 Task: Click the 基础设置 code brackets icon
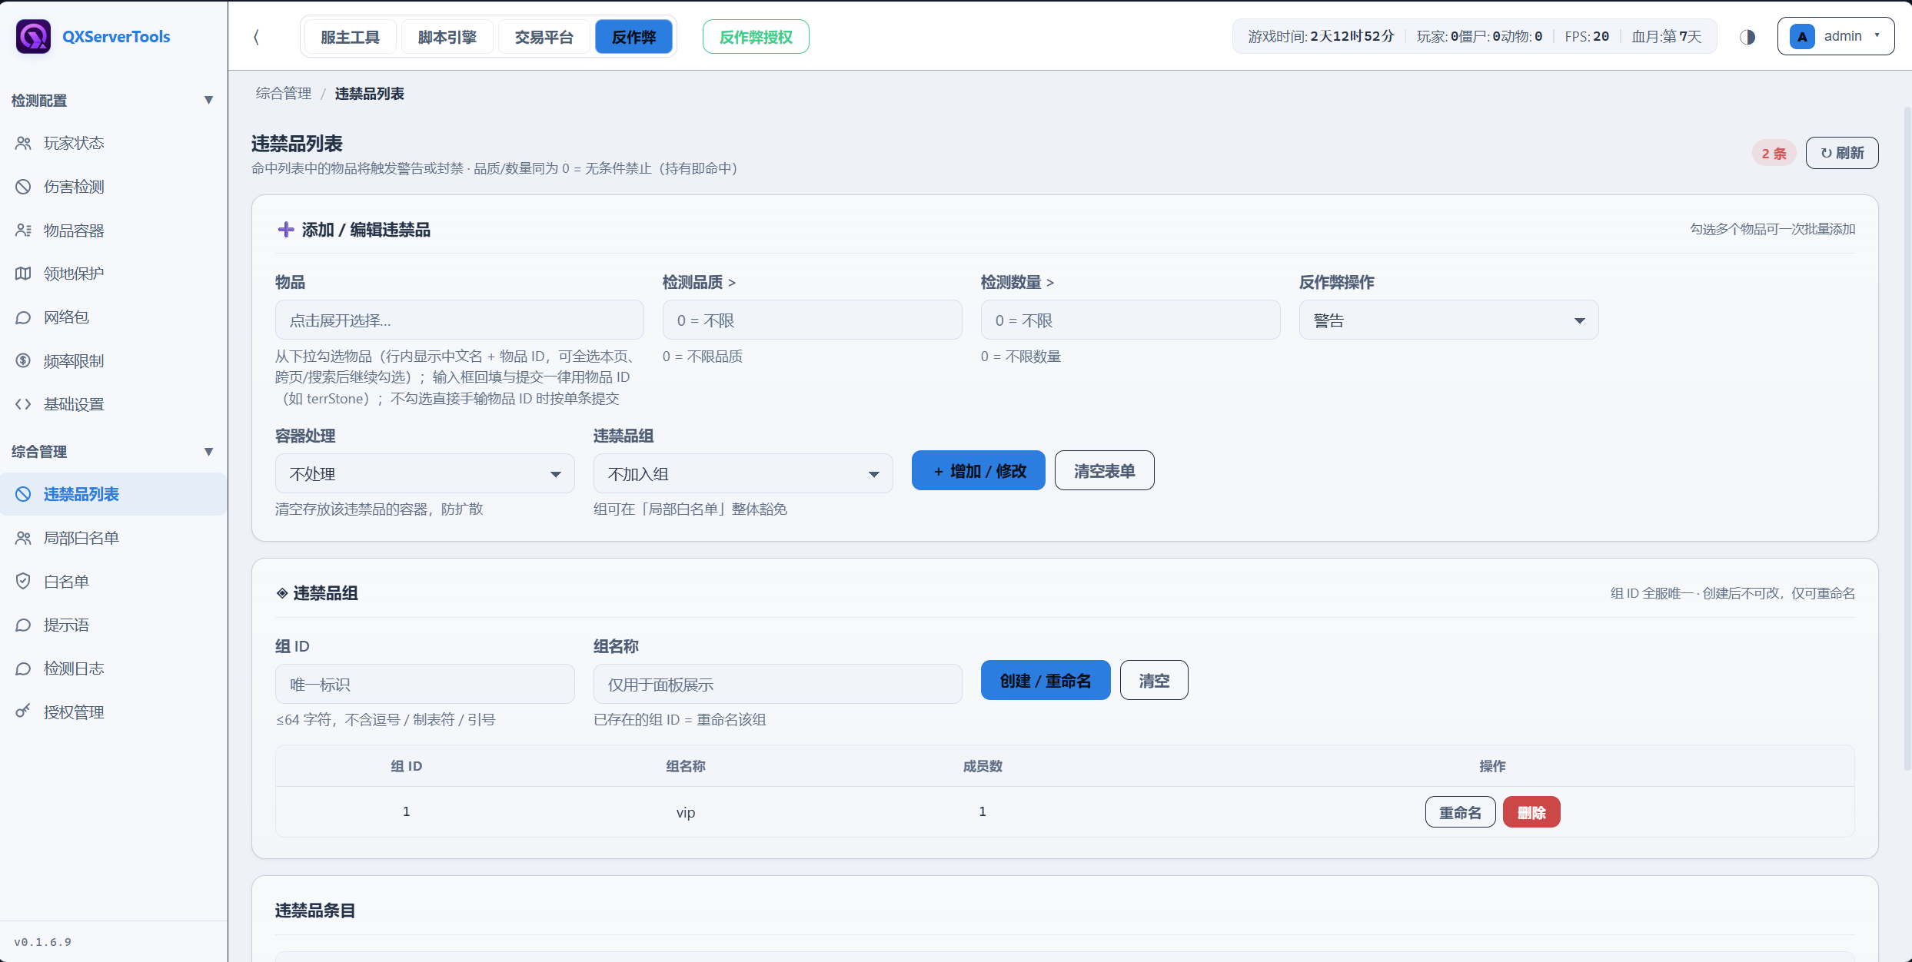23,404
